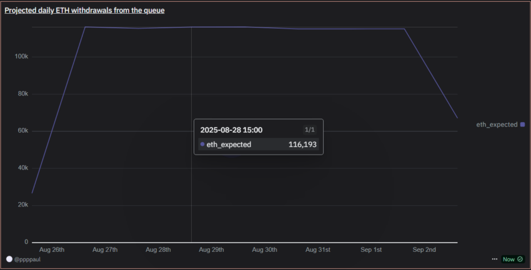
Task: Open the three-dots more options menu
Action: point(495,259)
